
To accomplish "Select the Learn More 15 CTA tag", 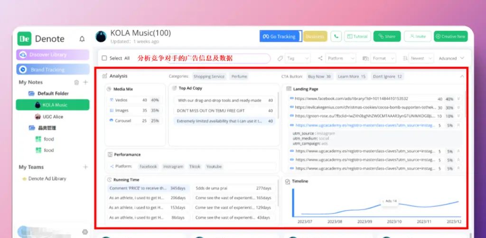I will click(352, 76).
